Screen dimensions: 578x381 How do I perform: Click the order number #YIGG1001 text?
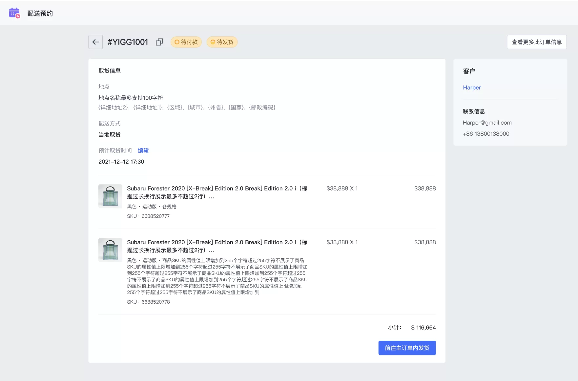coord(128,42)
